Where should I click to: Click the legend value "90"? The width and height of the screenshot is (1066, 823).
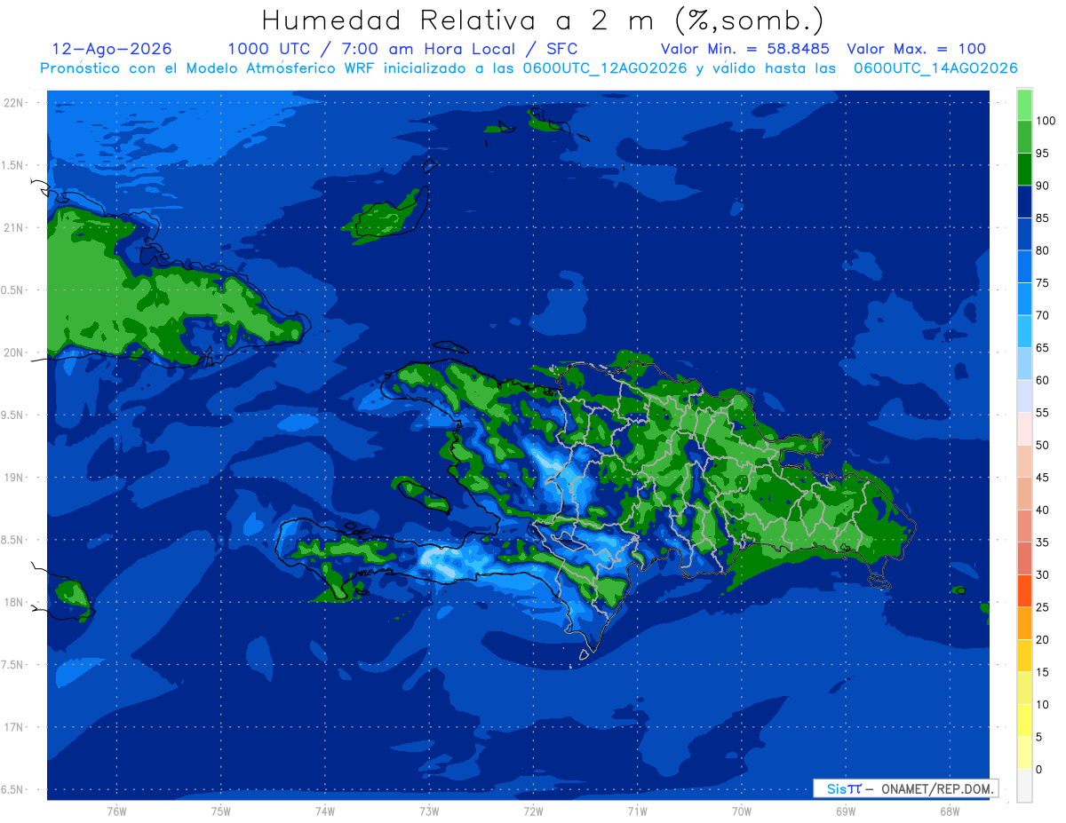[x=1042, y=186]
